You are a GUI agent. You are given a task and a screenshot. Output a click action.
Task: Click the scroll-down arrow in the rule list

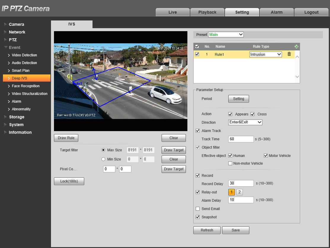(x=297, y=77)
